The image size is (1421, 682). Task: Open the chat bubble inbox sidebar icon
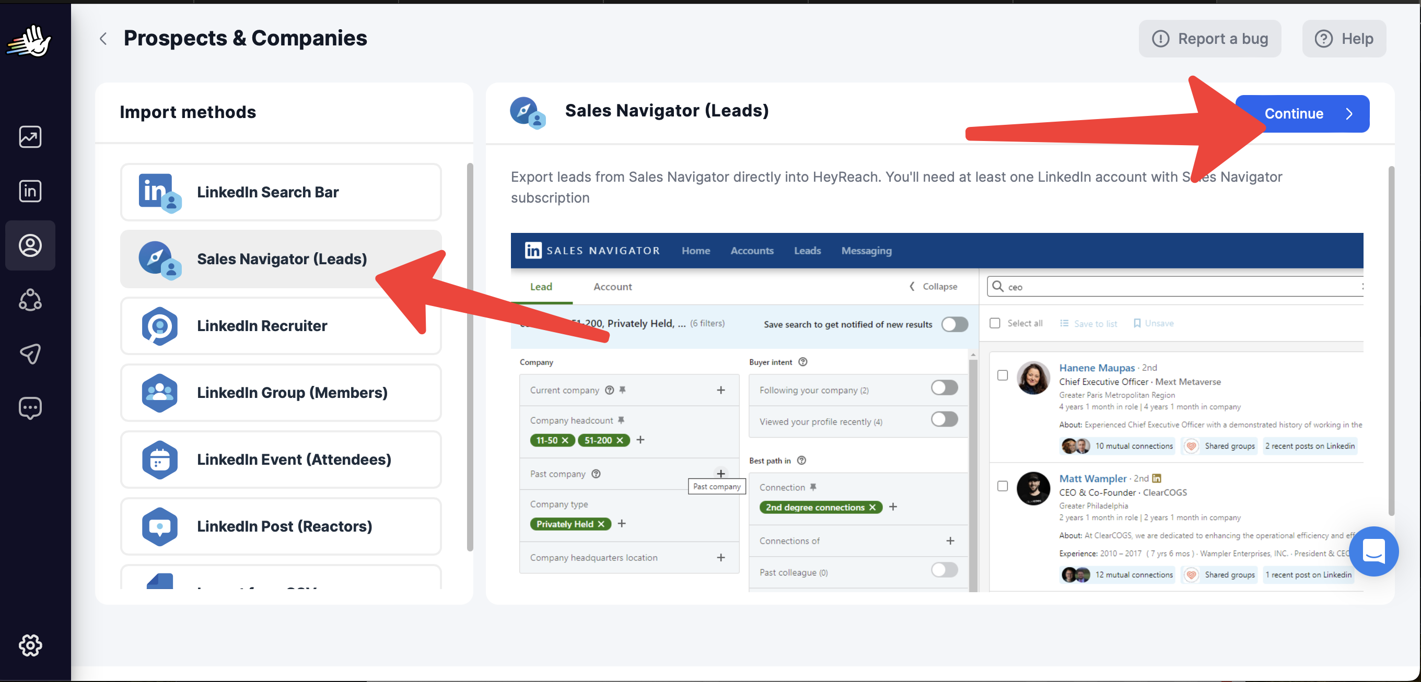(x=30, y=408)
